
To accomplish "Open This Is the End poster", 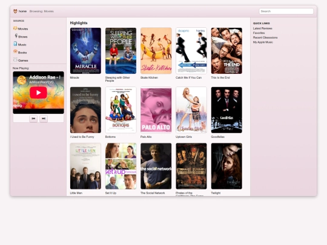I will point(226,51).
